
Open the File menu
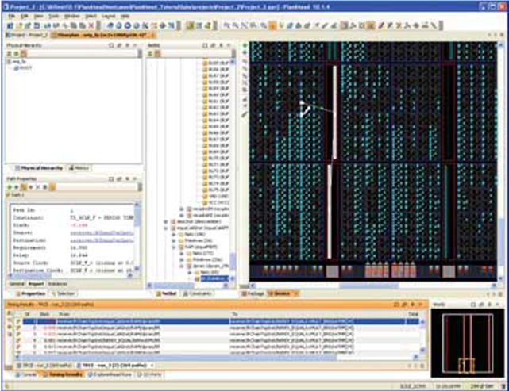pos(11,16)
